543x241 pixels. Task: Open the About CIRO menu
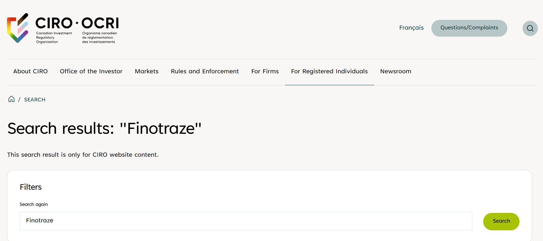point(31,71)
